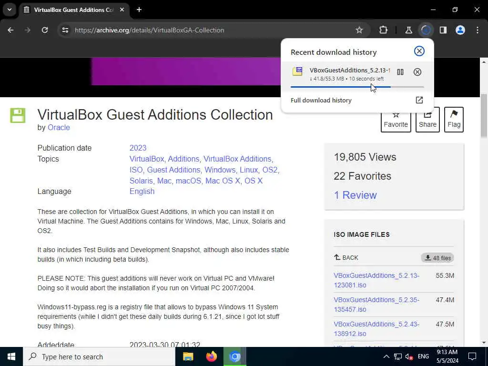Click the page vertical scrollbar thumb
This screenshot has height=366, width=488.
pyautogui.click(x=484, y=115)
